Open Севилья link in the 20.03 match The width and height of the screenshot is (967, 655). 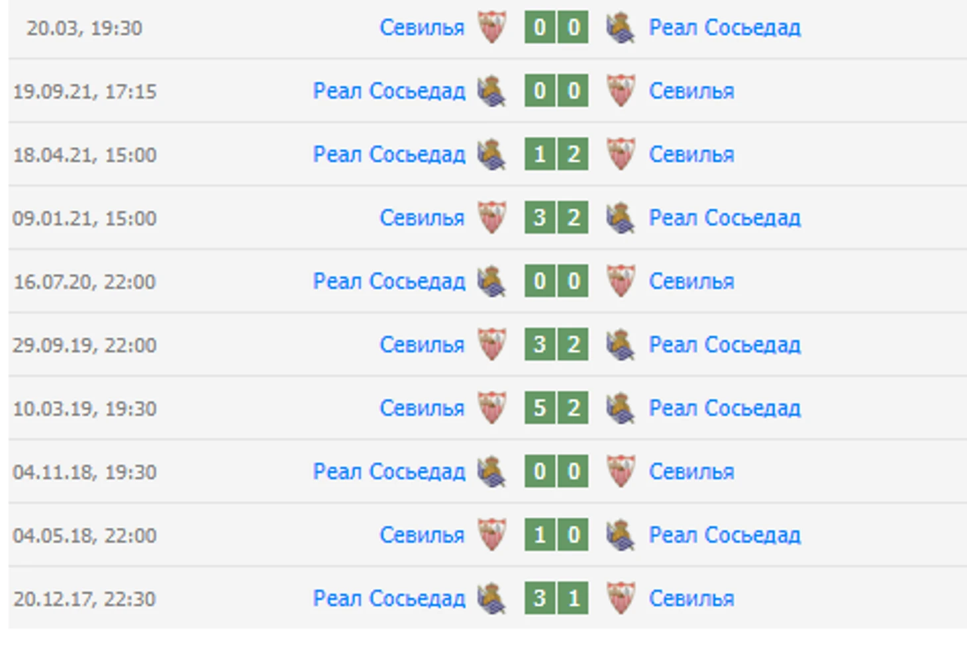(x=422, y=28)
